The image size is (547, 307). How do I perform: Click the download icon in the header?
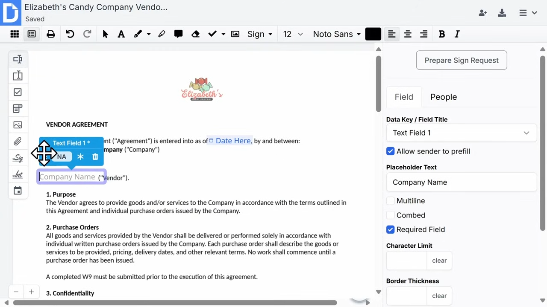(502, 13)
